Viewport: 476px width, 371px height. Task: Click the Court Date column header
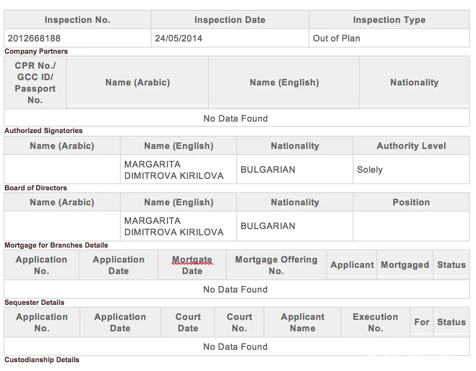(x=188, y=323)
